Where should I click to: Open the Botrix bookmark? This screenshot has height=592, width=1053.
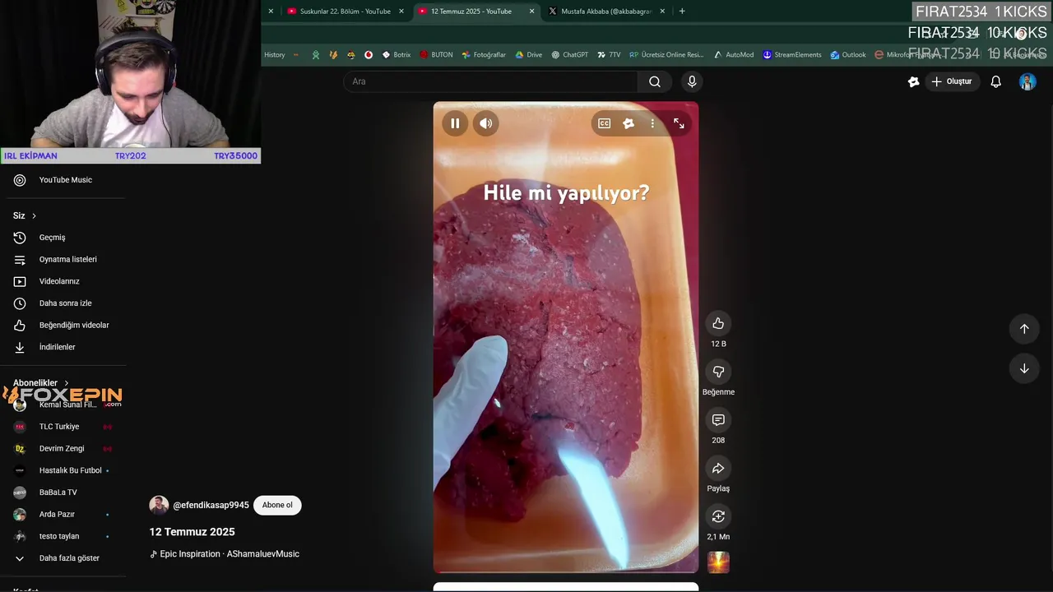click(x=396, y=55)
